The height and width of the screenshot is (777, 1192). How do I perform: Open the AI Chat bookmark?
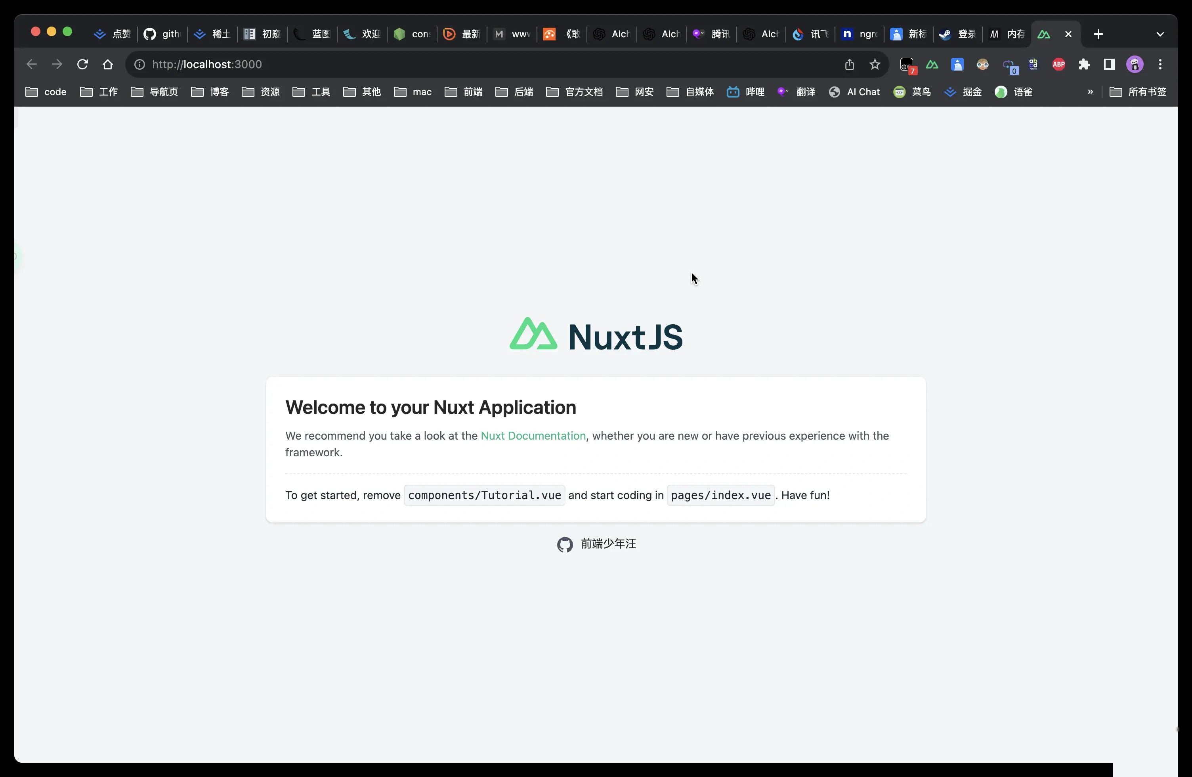click(x=854, y=92)
